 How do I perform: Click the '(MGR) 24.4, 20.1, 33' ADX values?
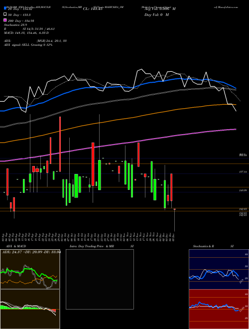[x=51, y=41]
